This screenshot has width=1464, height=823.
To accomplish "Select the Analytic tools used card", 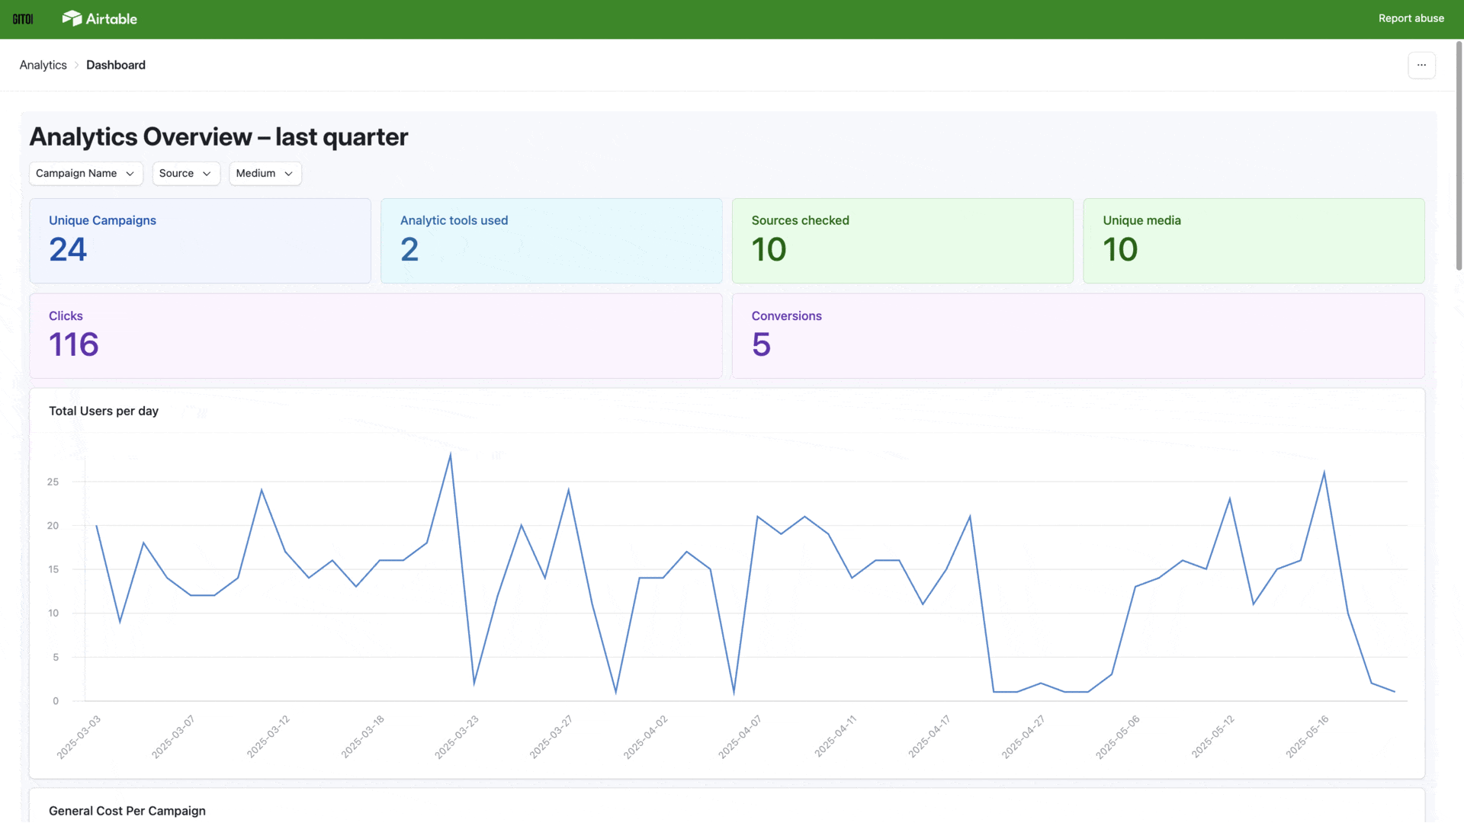I will coord(551,240).
